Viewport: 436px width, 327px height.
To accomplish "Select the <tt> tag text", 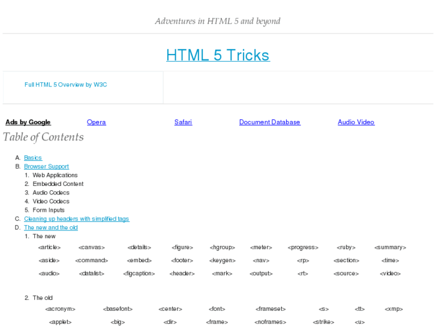I will coord(359,308).
